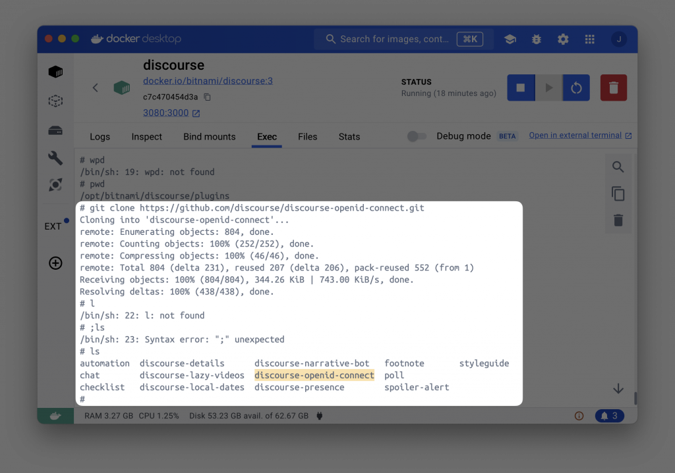Viewport: 675px width, 473px height.
Task: Switch to the Stats tab
Action: click(349, 137)
